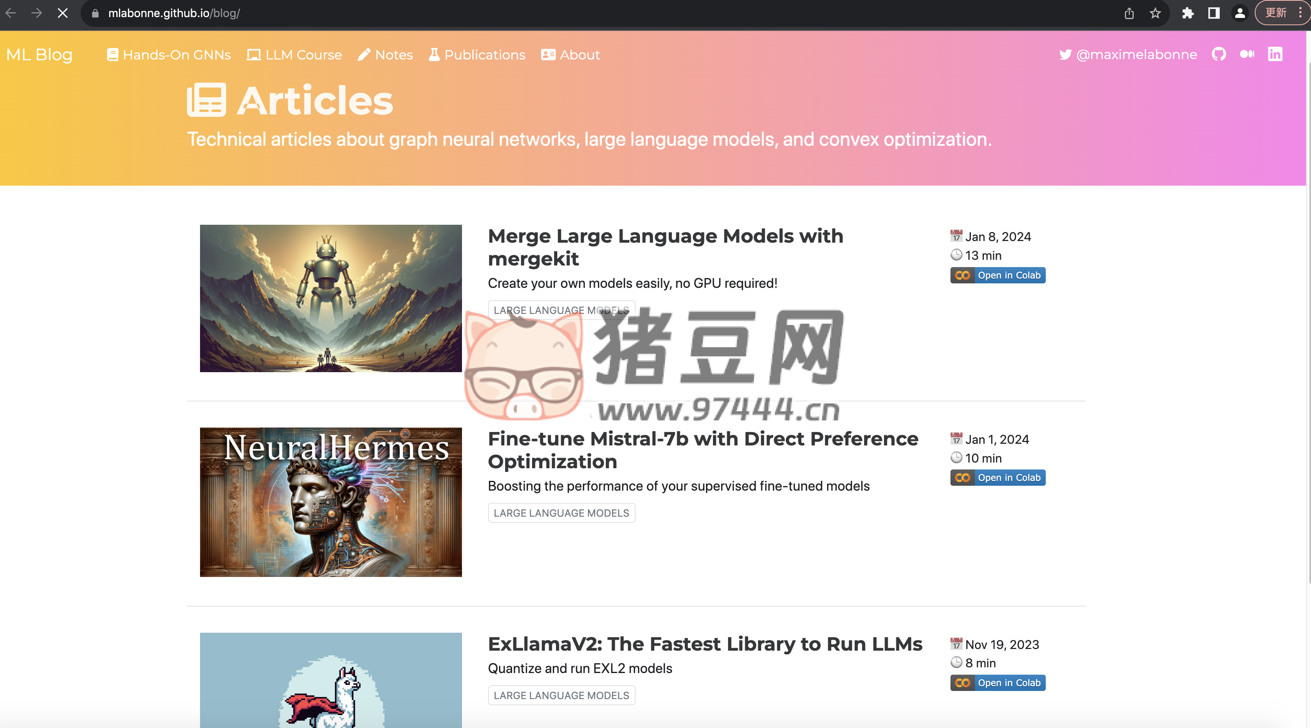Open 'ExLlamaV2: The Fastest Library to Run LLMs'
This screenshot has width=1311, height=728.
pyautogui.click(x=705, y=644)
